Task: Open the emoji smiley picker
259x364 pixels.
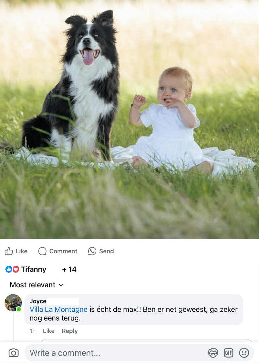Action: (244, 353)
